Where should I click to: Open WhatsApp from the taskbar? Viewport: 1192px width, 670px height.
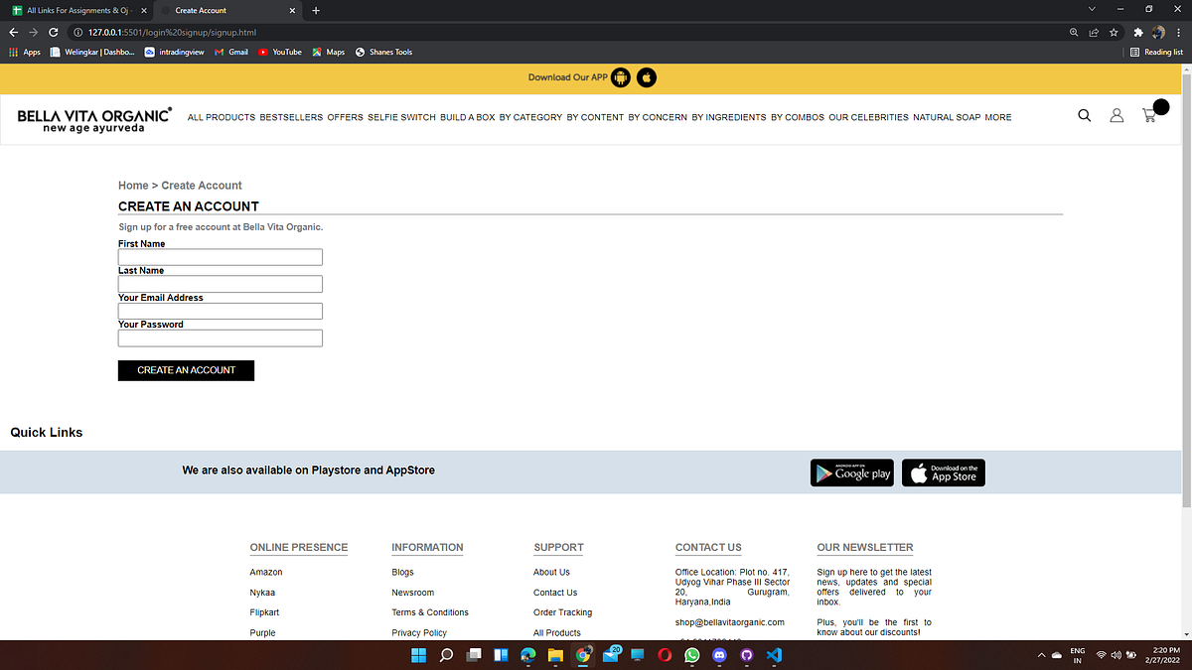[691, 654]
